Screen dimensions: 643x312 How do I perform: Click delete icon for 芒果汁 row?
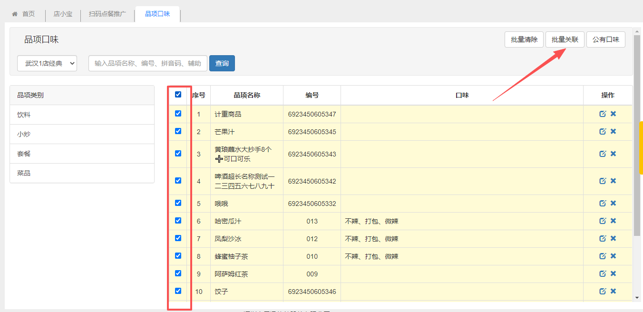pos(613,131)
